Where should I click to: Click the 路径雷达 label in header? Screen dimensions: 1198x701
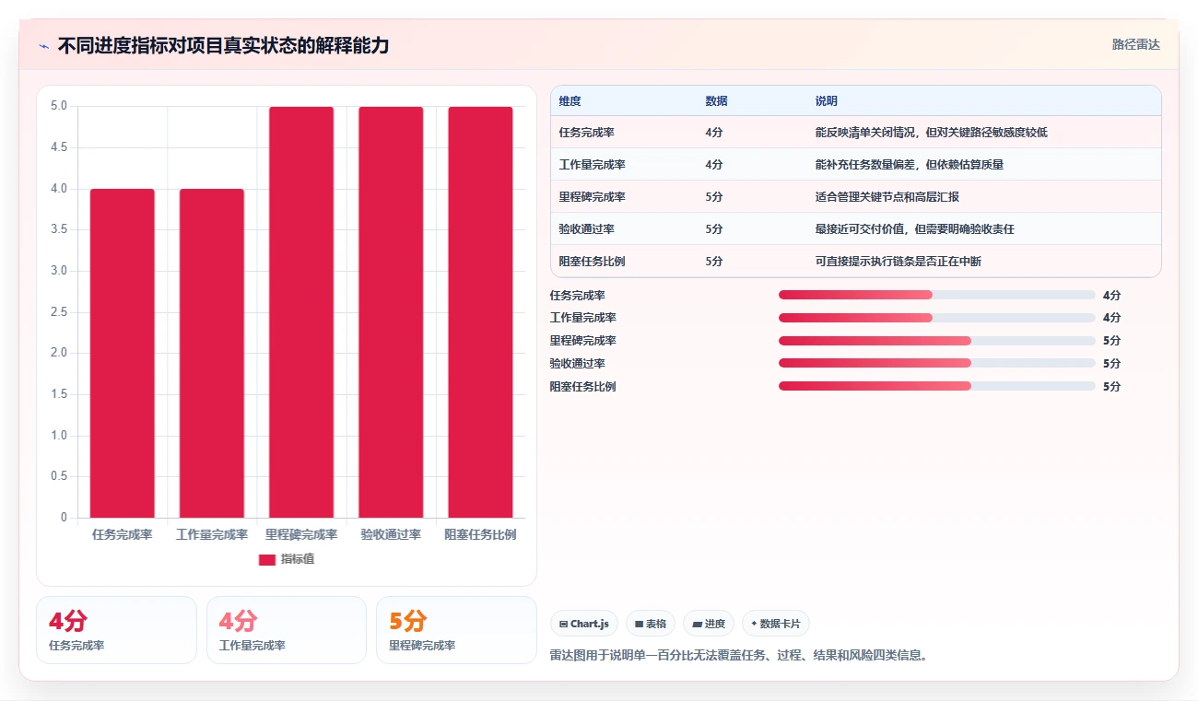point(1135,44)
